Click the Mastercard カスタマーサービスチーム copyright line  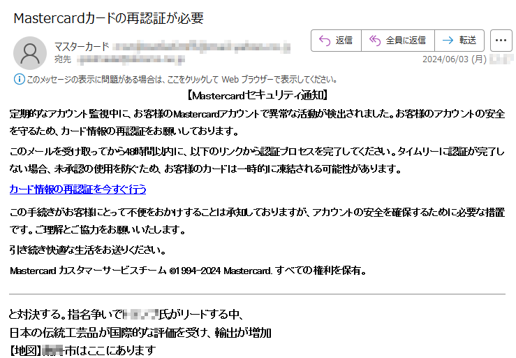188,271
